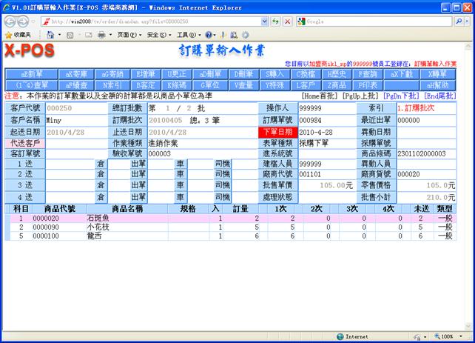The height and width of the screenshot is (343, 475).
Task: Click the [Home首批] first batch link
Action: (x=322, y=96)
